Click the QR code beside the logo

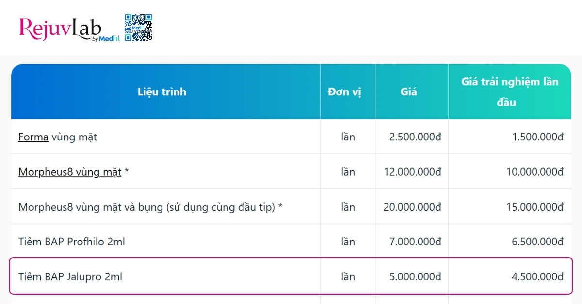click(139, 28)
